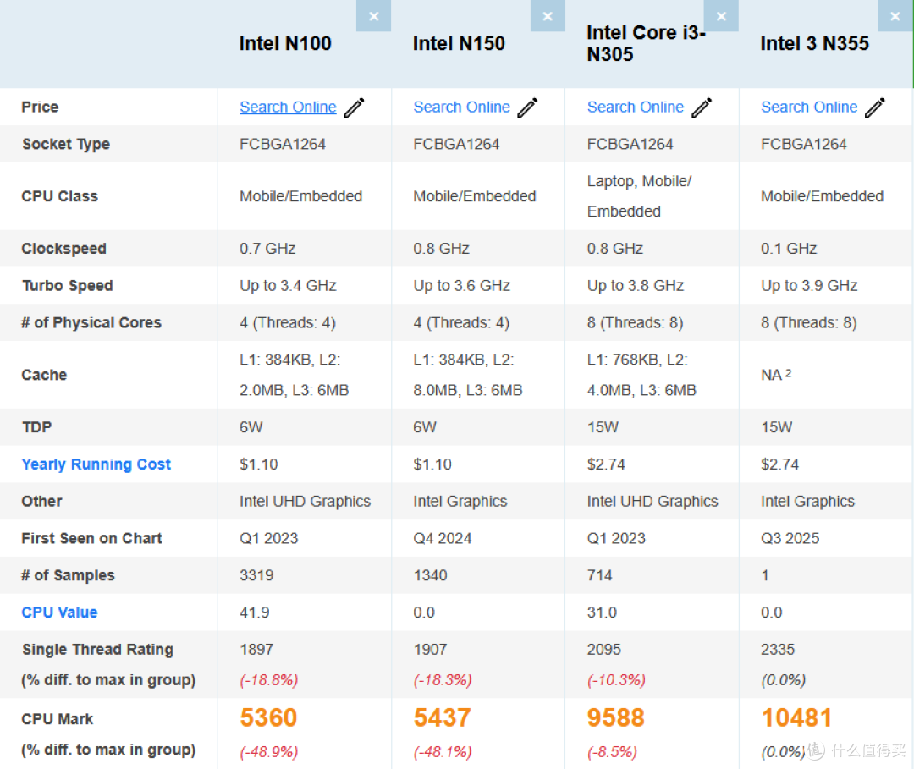914x769 pixels.
Task: Close the Intel Core i3-N305 column
Action: pyautogui.click(x=721, y=16)
